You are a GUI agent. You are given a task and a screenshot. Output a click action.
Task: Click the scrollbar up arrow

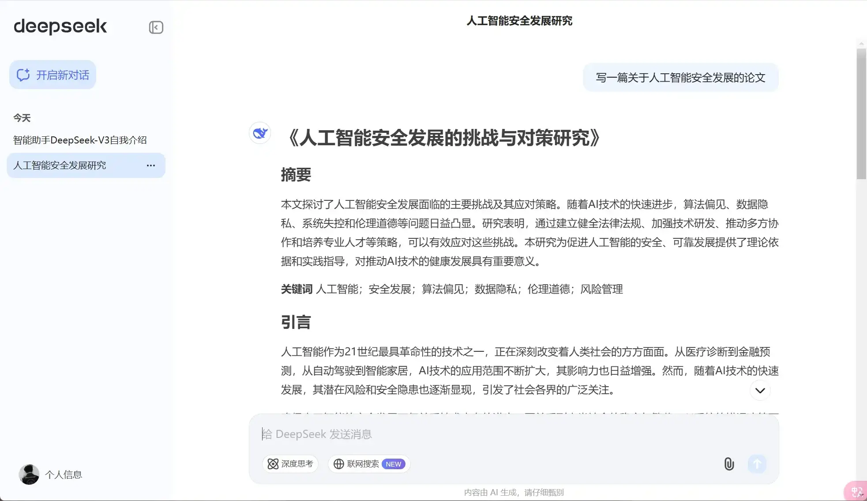pyautogui.click(x=861, y=43)
